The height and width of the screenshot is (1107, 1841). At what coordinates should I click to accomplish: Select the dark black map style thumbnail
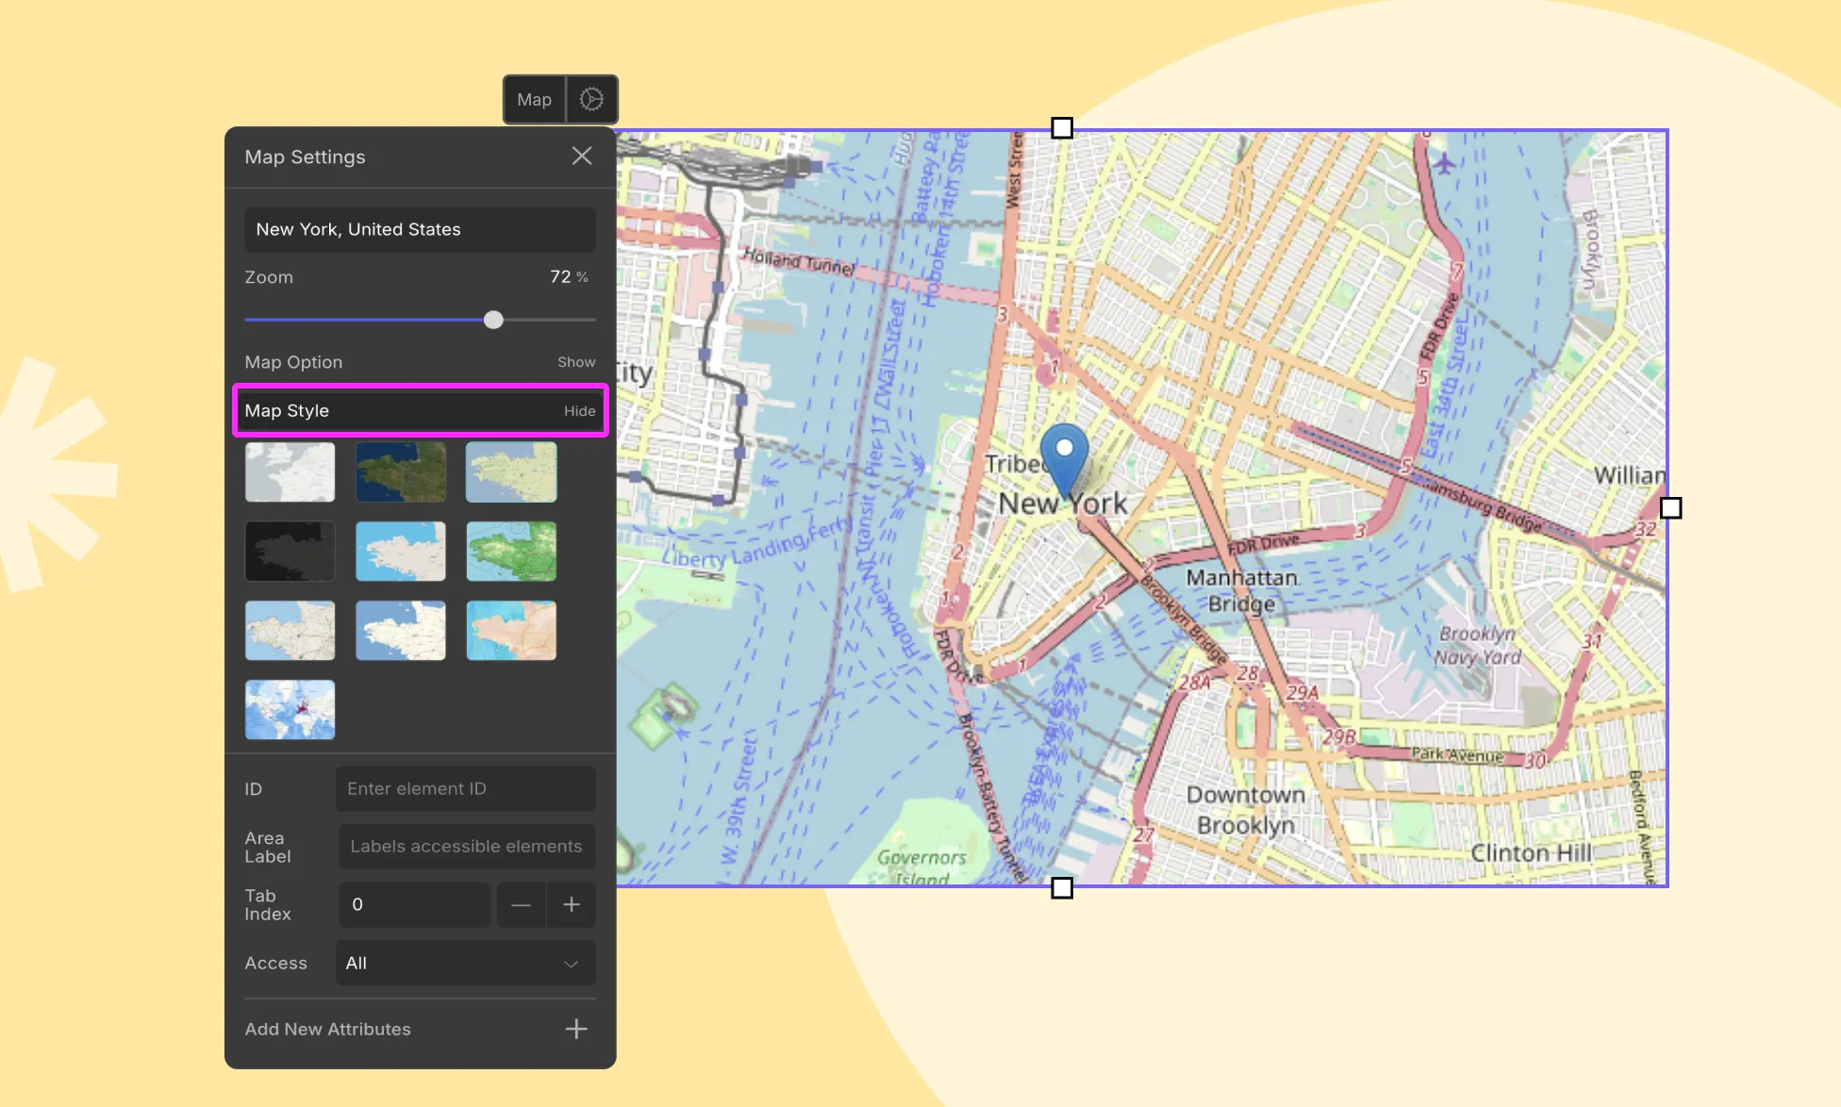(290, 552)
